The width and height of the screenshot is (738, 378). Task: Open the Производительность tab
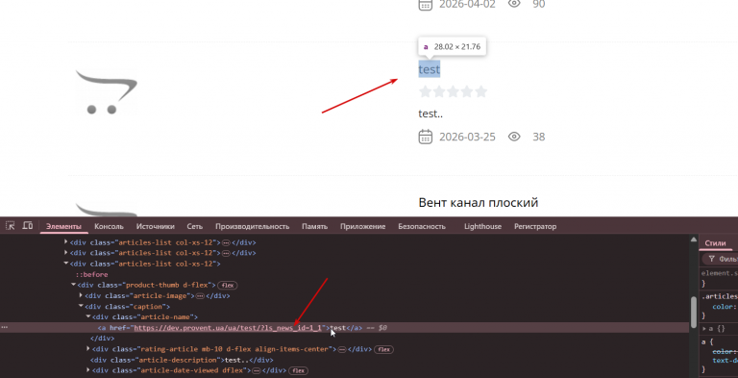pos(253,226)
